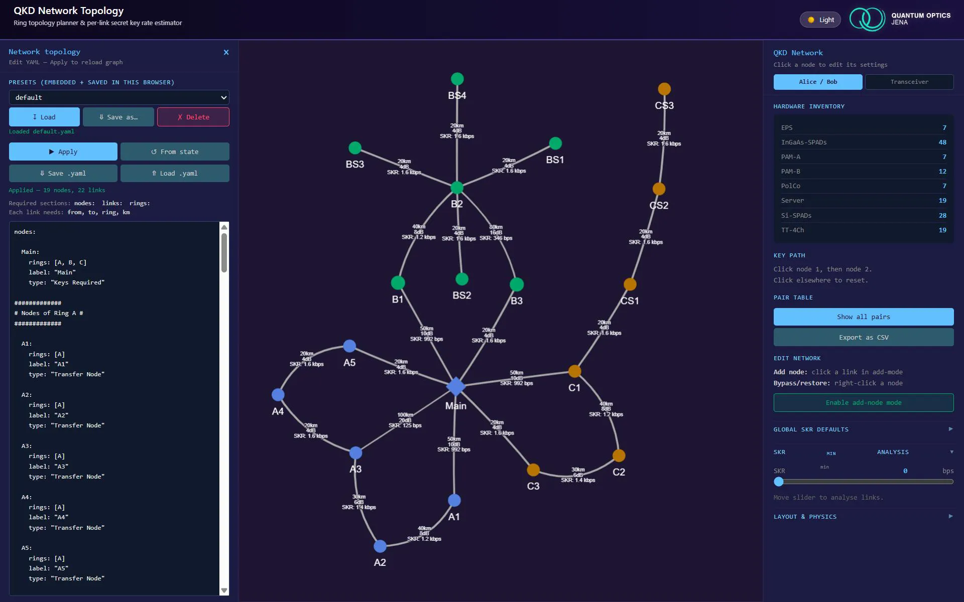Screen dimensions: 964x602
Task: Click the Main diamond node
Action: (x=456, y=386)
